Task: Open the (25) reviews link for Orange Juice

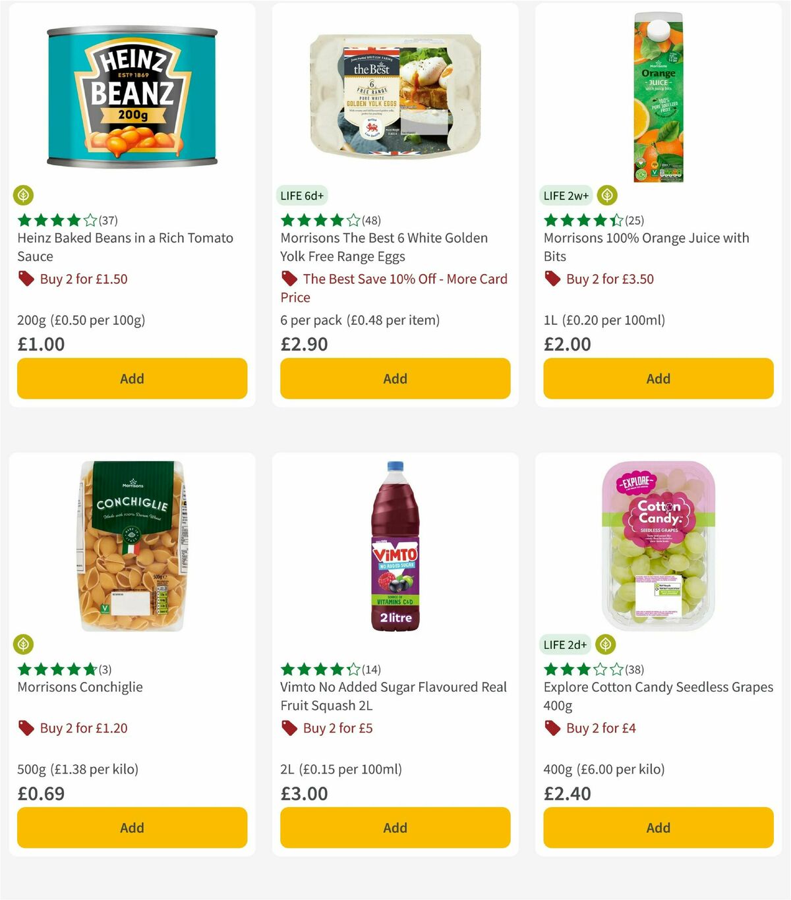Action: point(634,221)
